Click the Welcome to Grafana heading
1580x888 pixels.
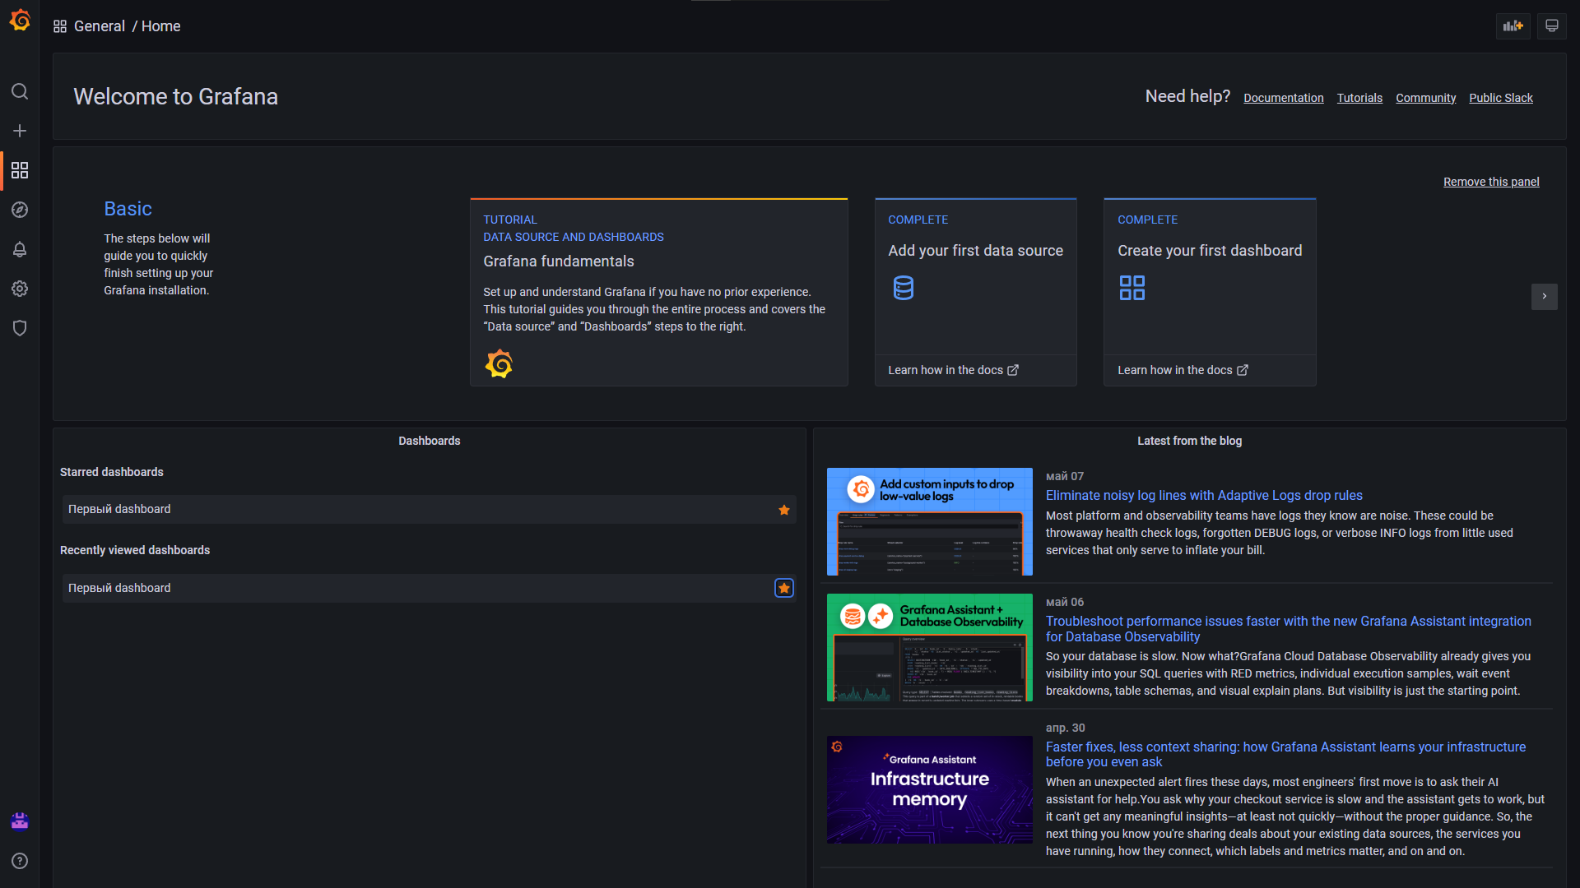pyautogui.click(x=176, y=96)
